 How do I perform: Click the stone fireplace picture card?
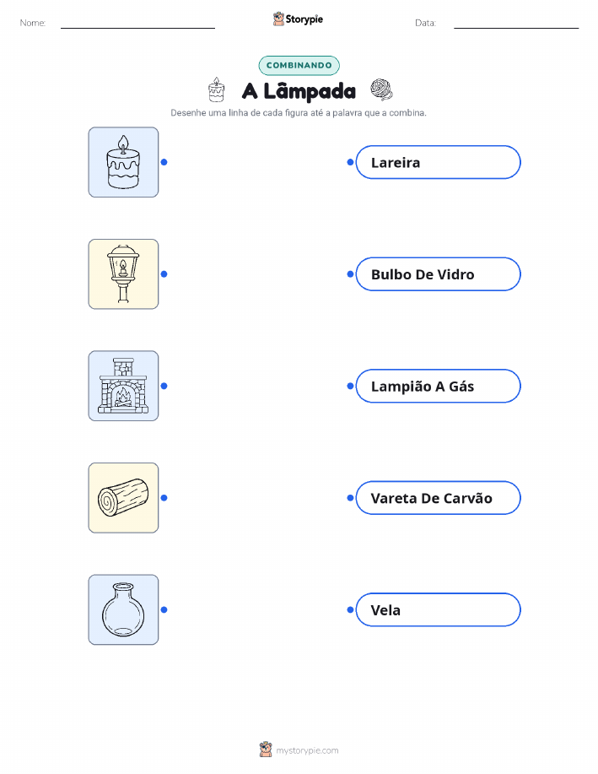click(123, 386)
